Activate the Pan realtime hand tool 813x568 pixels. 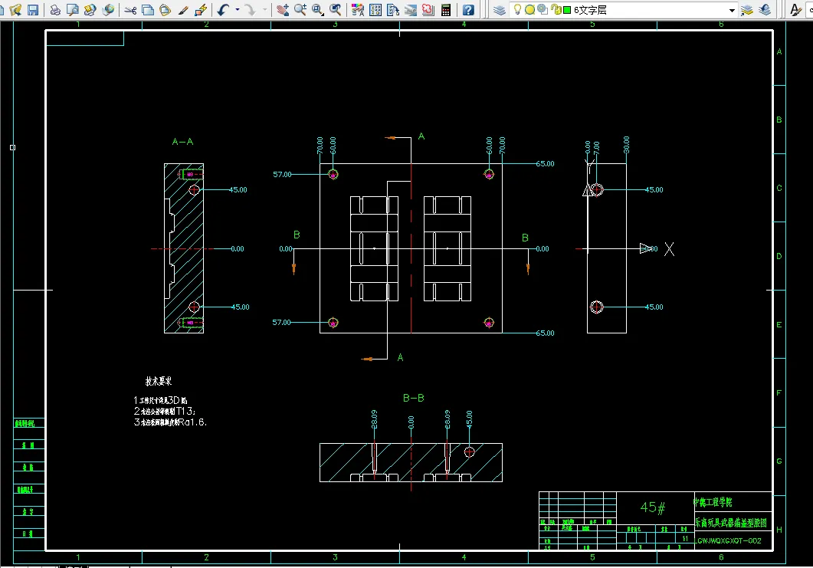(x=283, y=9)
